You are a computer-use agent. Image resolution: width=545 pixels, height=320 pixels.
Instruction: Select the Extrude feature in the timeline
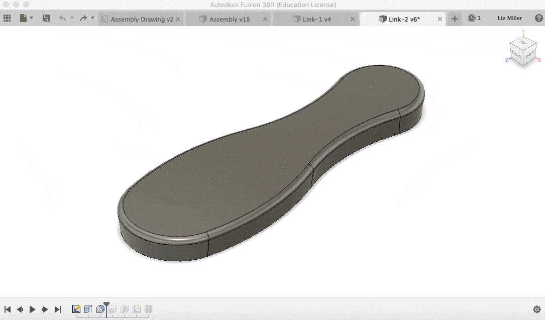point(87,308)
